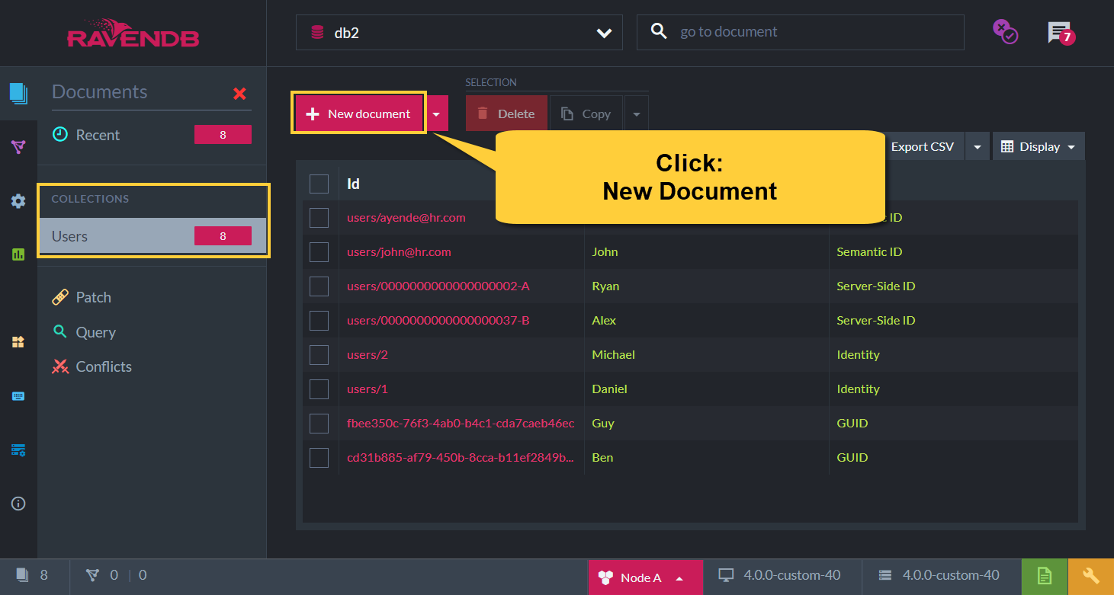Click the green document icon in status bar
Image resolution: width=1114 pixels, height=595 pixels.
1045,577
